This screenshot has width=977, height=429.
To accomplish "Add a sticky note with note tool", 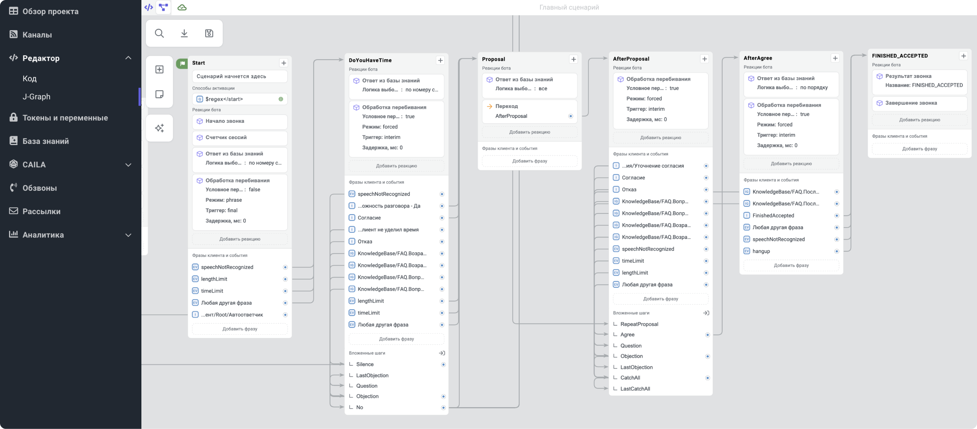I will tap(159, 94).
